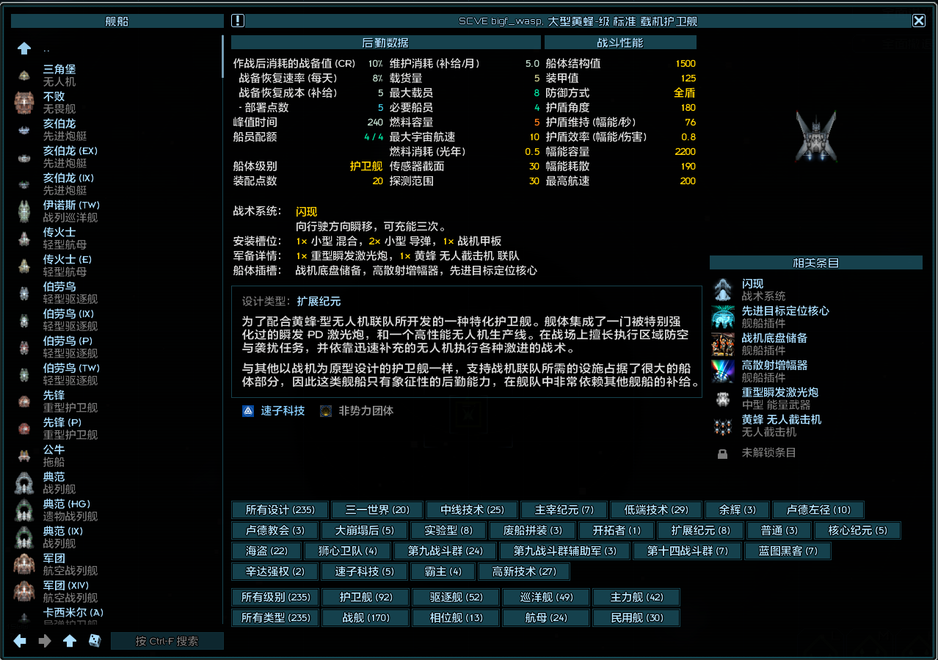Select 典范 battleship in ship list

[x=54, y=482]
